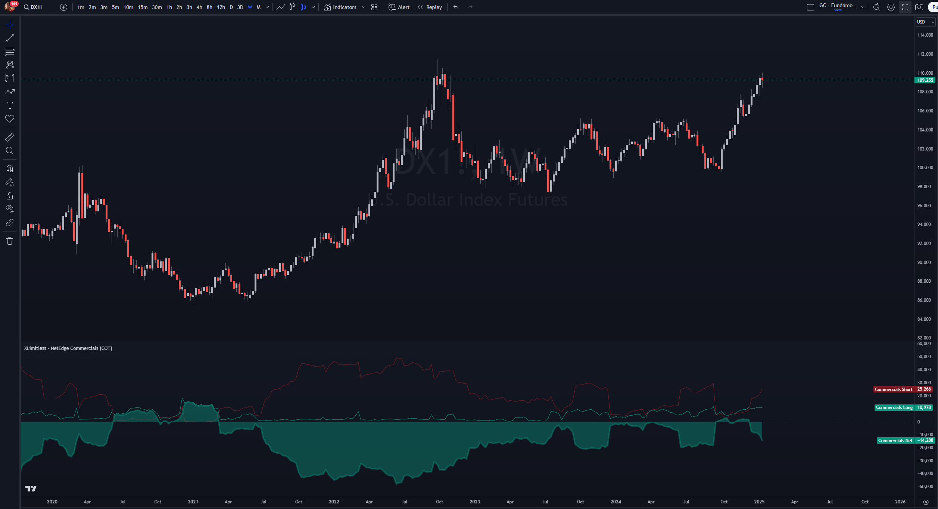938x509 pixels.
Task: Expand the GC - Fundamentals layout dropdown
Action: 863,7
